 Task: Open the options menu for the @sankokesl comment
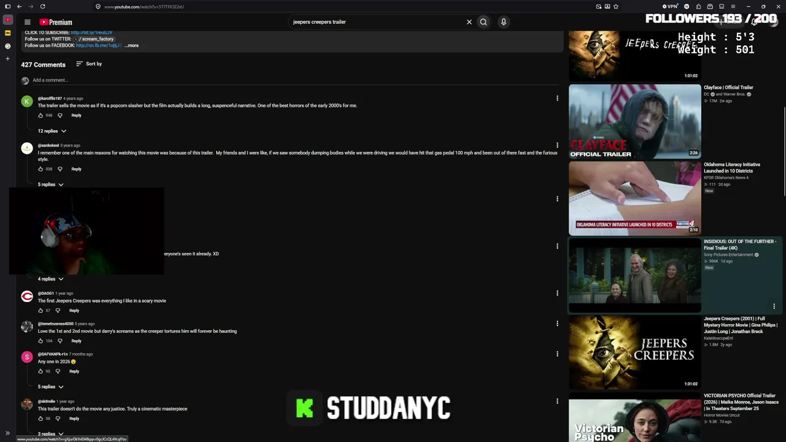[557, 145]
